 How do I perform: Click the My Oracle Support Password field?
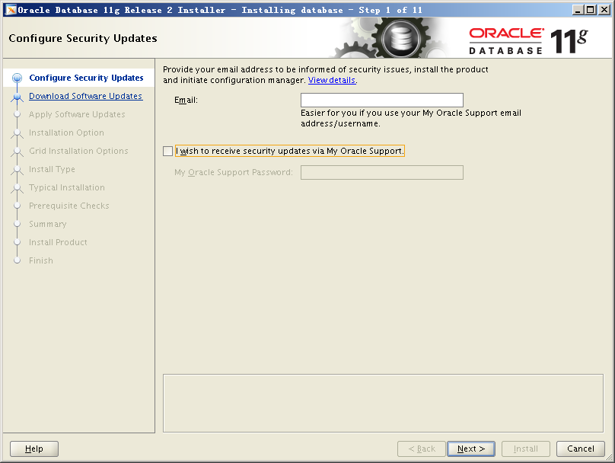tap(381, 172)
